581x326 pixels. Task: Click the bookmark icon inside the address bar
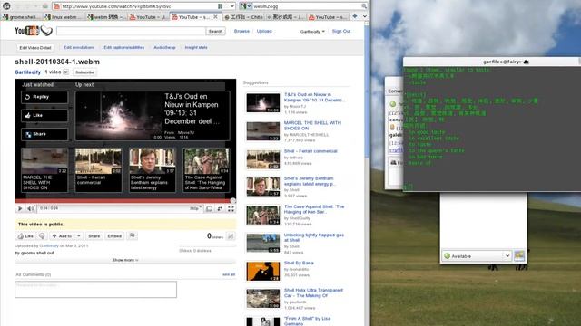pyautogui.click(x=220, y=6)
